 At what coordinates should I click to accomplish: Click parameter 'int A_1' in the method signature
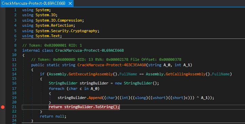click(182, 65)
